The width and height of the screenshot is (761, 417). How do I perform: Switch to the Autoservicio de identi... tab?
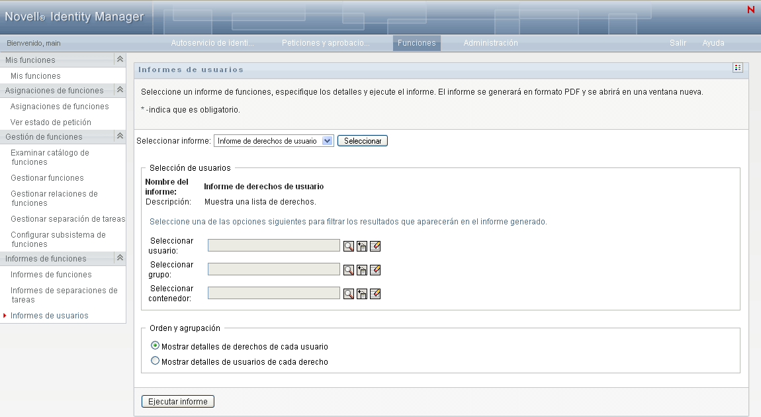(212, 43)
